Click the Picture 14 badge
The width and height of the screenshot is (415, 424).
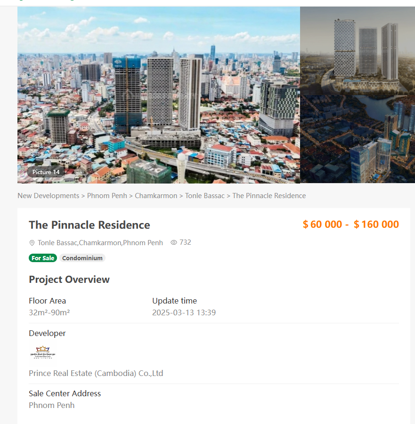click(46, 172)
